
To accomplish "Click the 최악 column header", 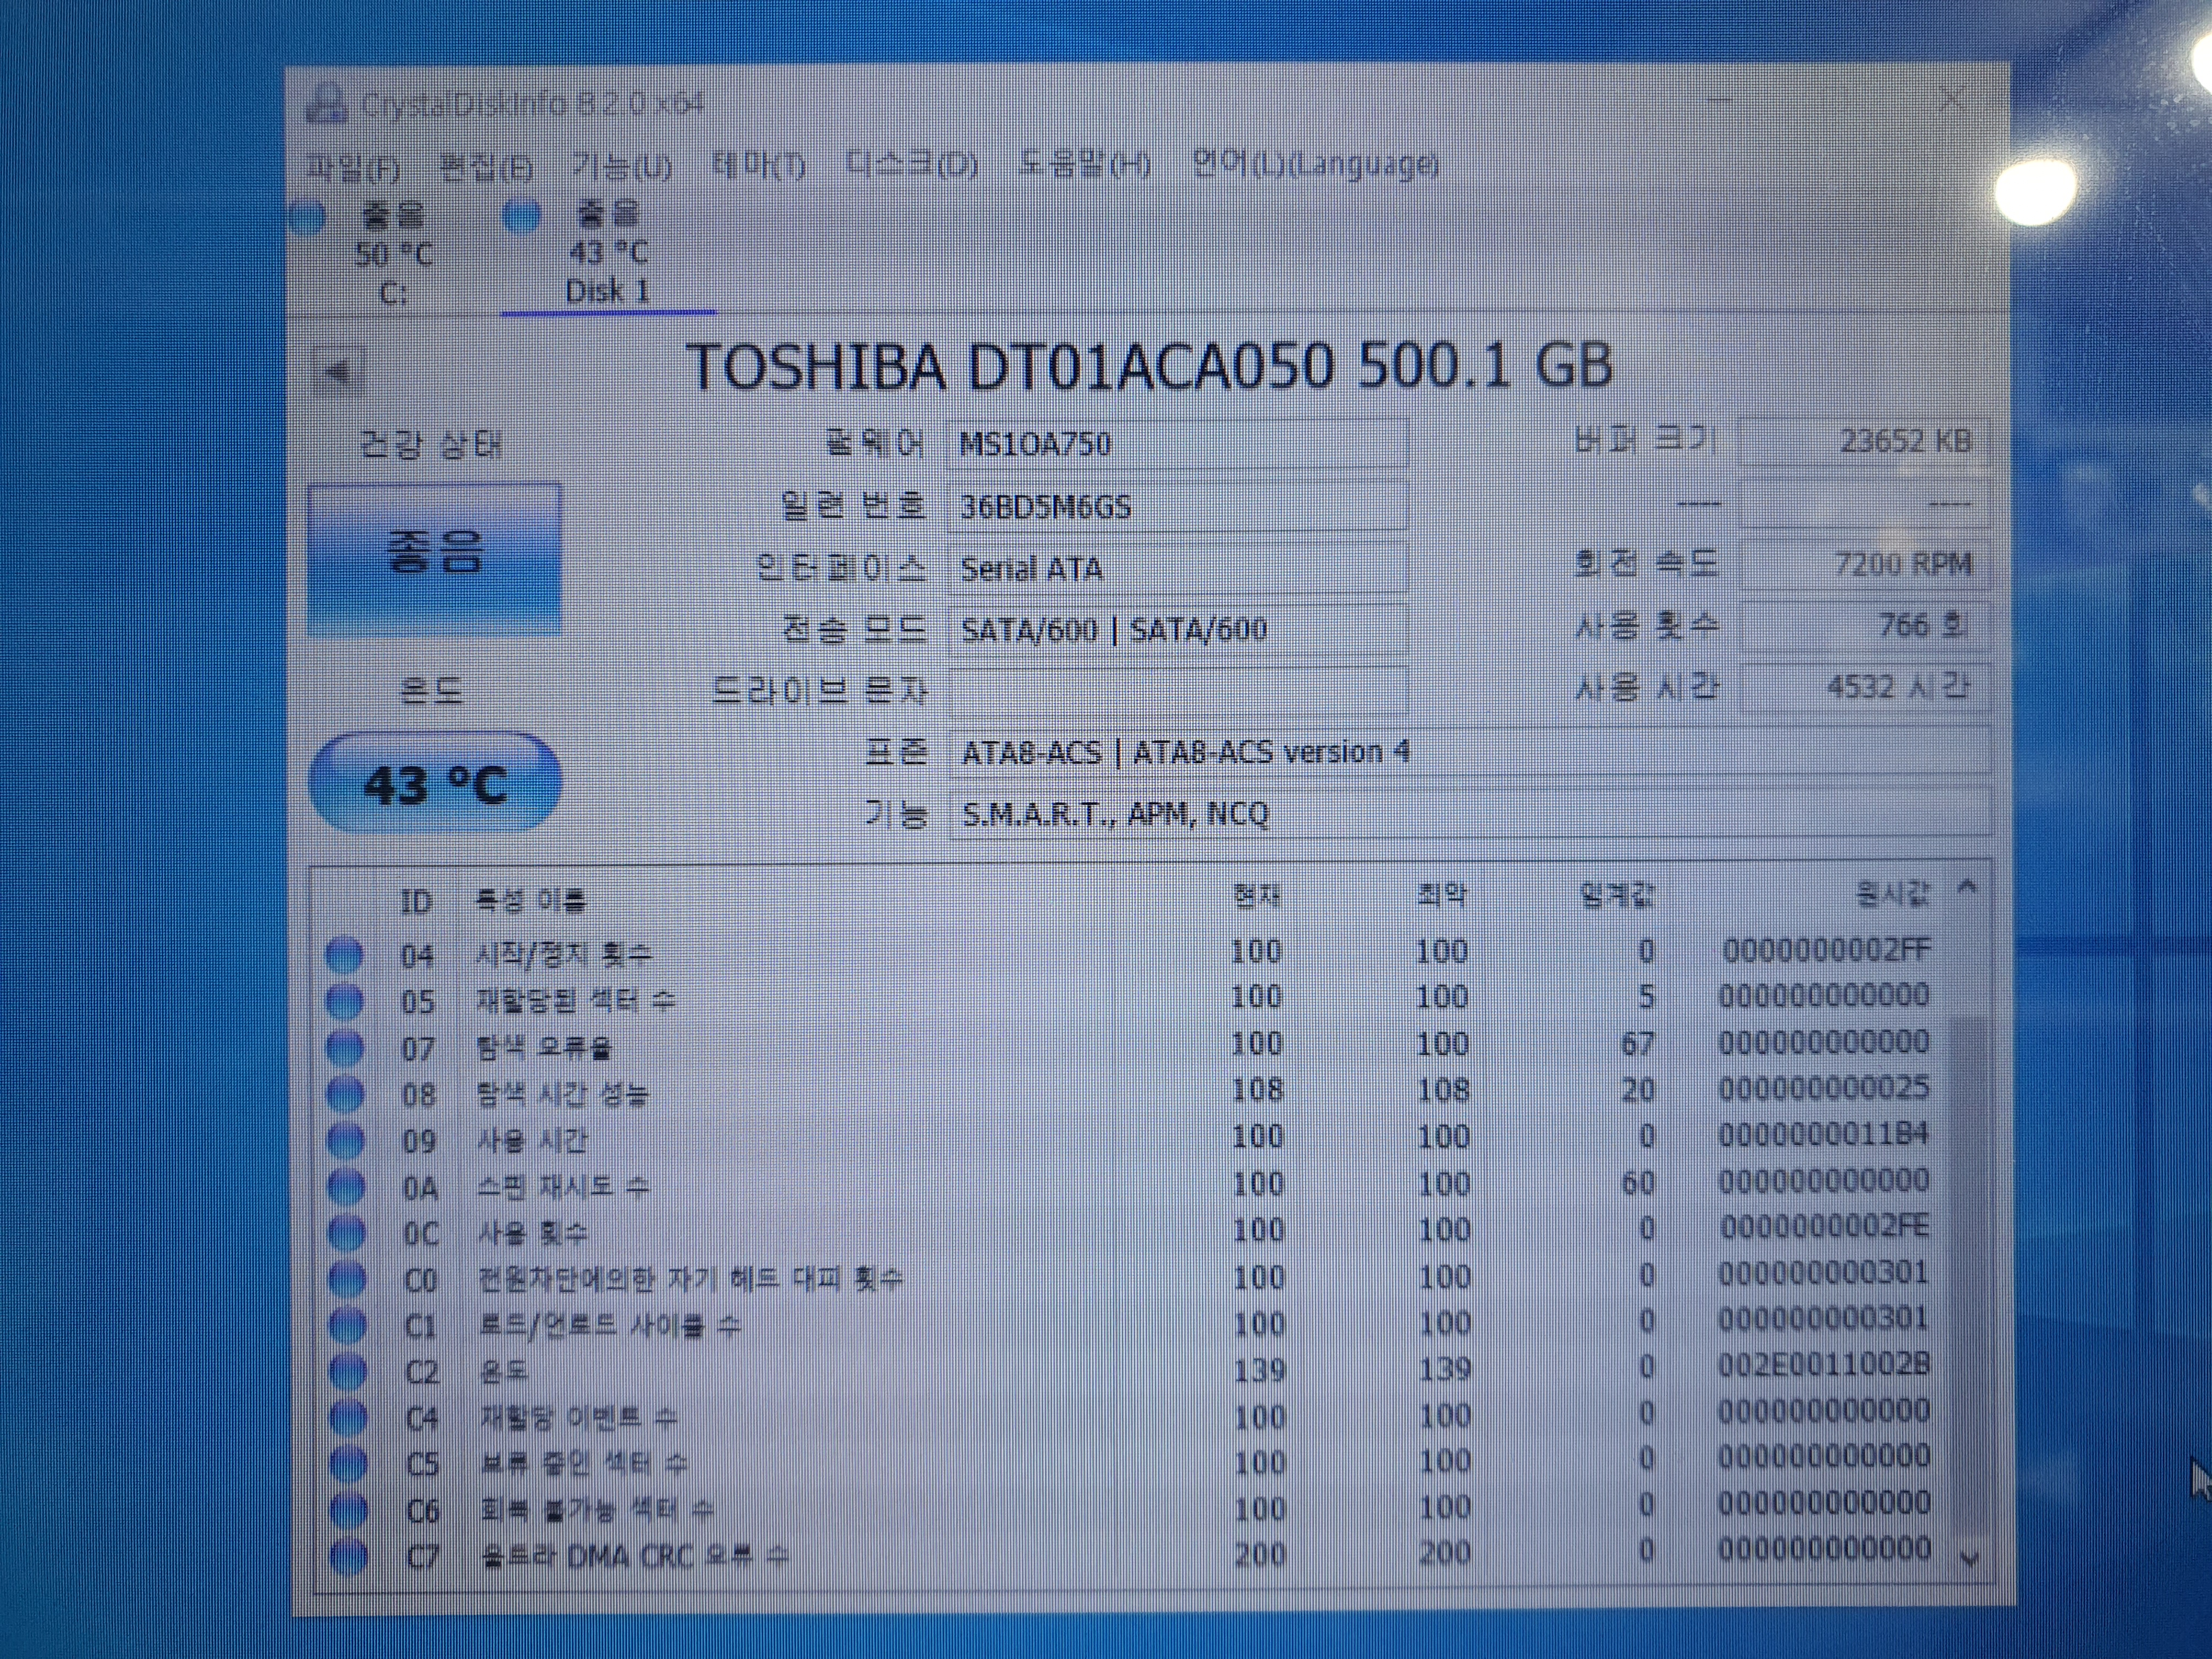I will click(1442, 894).
